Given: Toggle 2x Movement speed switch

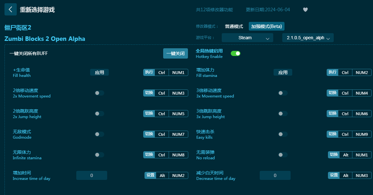Looking at the screenshot, I should point(99,93).
